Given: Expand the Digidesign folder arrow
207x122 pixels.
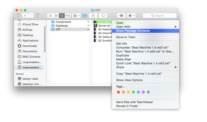Looking at the screenshot, I should [x=88, y=26].
